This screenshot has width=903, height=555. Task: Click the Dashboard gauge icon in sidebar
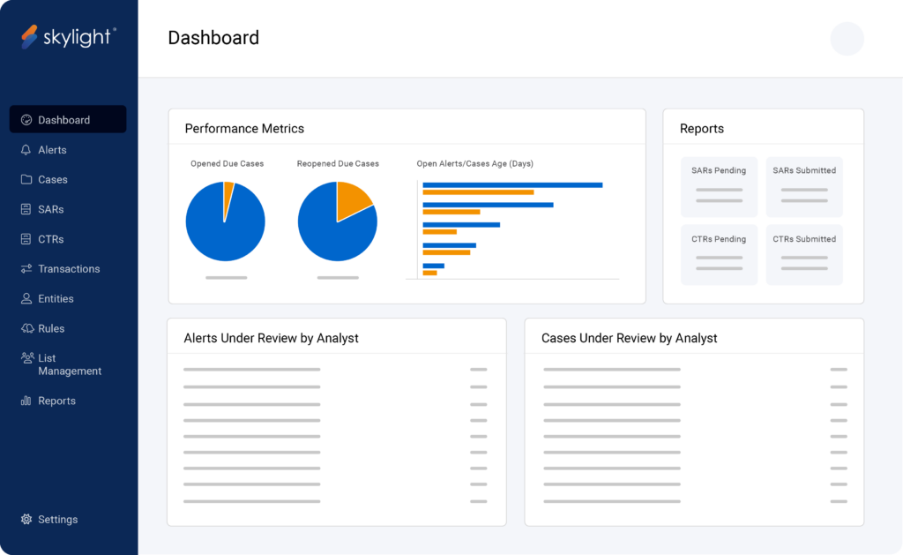(x=26, y=120)
